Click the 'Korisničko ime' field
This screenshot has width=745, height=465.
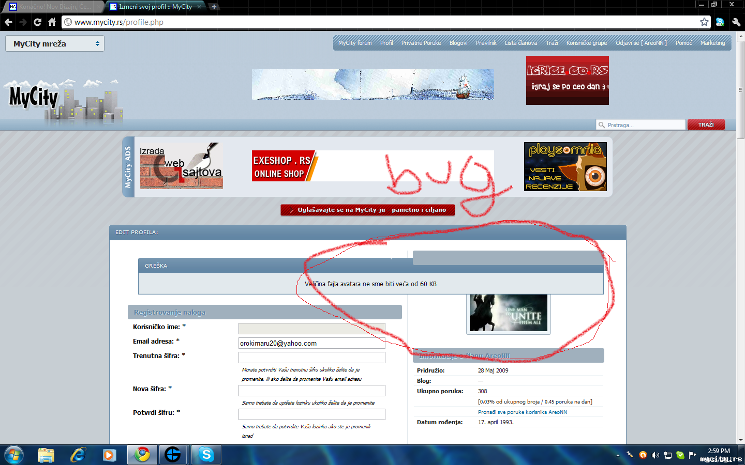click(312, 329)
